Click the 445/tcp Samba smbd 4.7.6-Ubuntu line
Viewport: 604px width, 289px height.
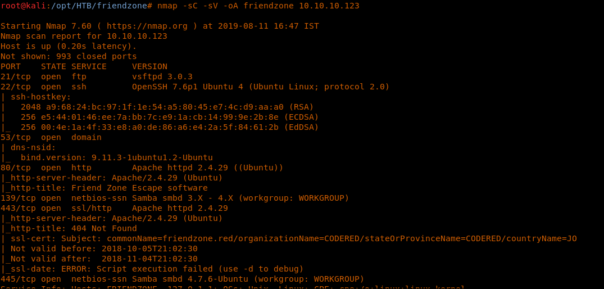point(182,279)
